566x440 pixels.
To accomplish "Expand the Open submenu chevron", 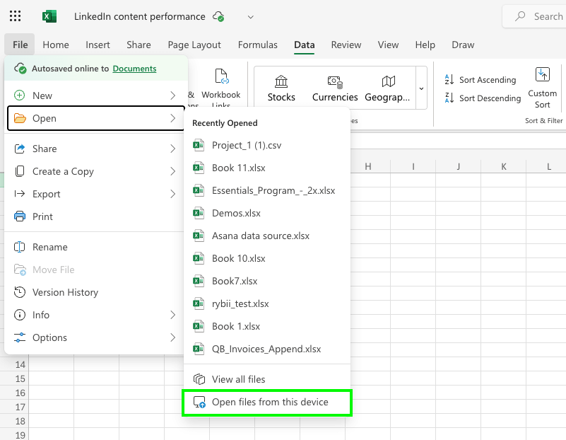I will (x=173, y=118).
